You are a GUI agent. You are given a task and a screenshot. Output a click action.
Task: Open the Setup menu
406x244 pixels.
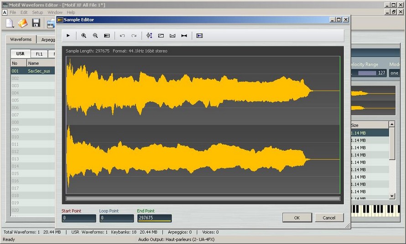coord(37,12)
